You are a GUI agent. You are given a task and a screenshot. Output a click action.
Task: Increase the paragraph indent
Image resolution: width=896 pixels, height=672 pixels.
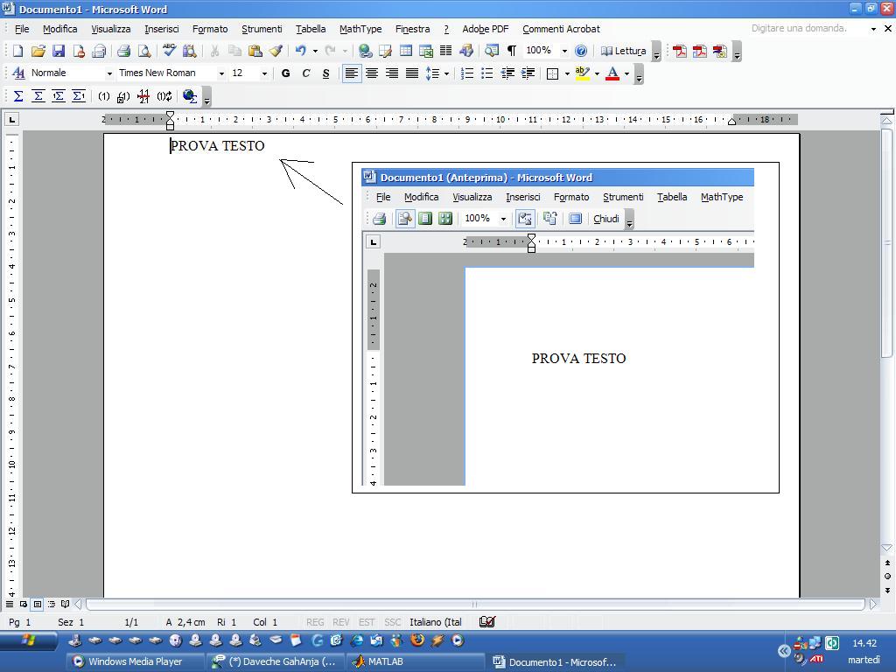(x=528, y=73)
